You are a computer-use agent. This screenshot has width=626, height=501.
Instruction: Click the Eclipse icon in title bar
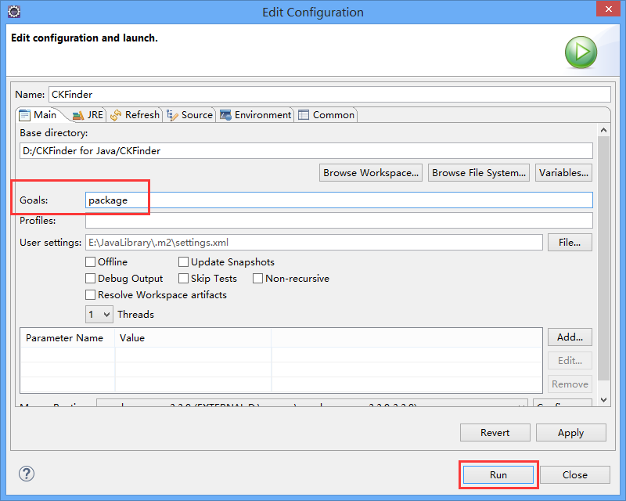coord(14,12)
